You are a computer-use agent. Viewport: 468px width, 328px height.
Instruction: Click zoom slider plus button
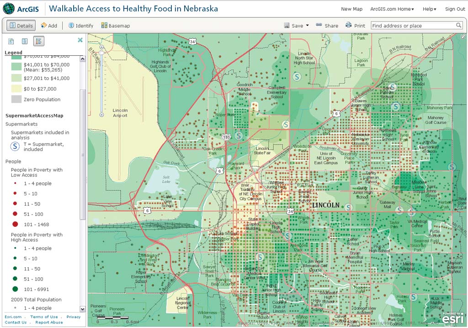click(101, 47)
